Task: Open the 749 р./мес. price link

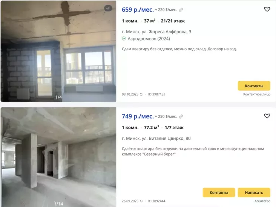Action: point(138,116)
